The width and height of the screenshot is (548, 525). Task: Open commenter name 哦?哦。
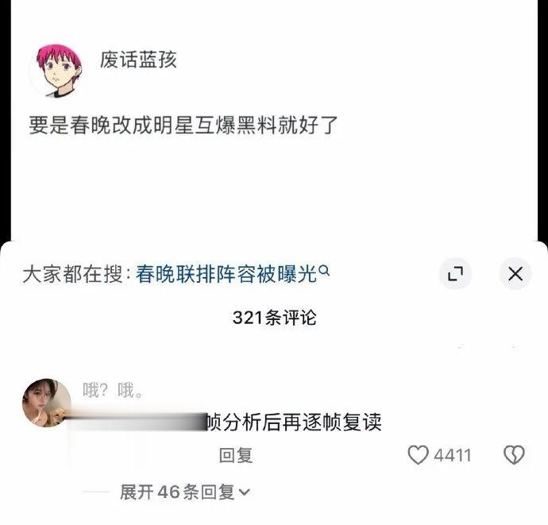point(113,390)
